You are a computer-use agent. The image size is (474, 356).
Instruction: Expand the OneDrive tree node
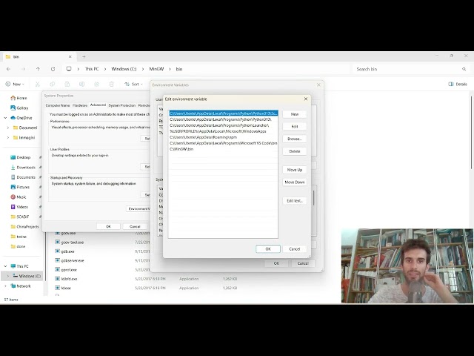5,118
